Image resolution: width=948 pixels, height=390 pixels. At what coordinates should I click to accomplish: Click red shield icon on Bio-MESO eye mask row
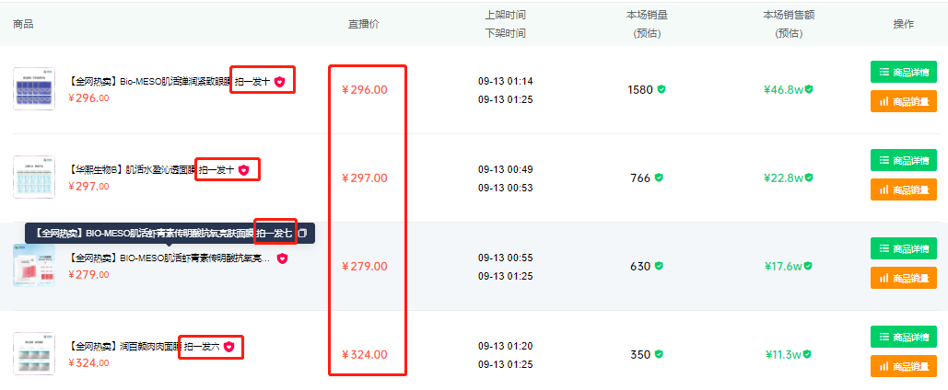(279, 82)
